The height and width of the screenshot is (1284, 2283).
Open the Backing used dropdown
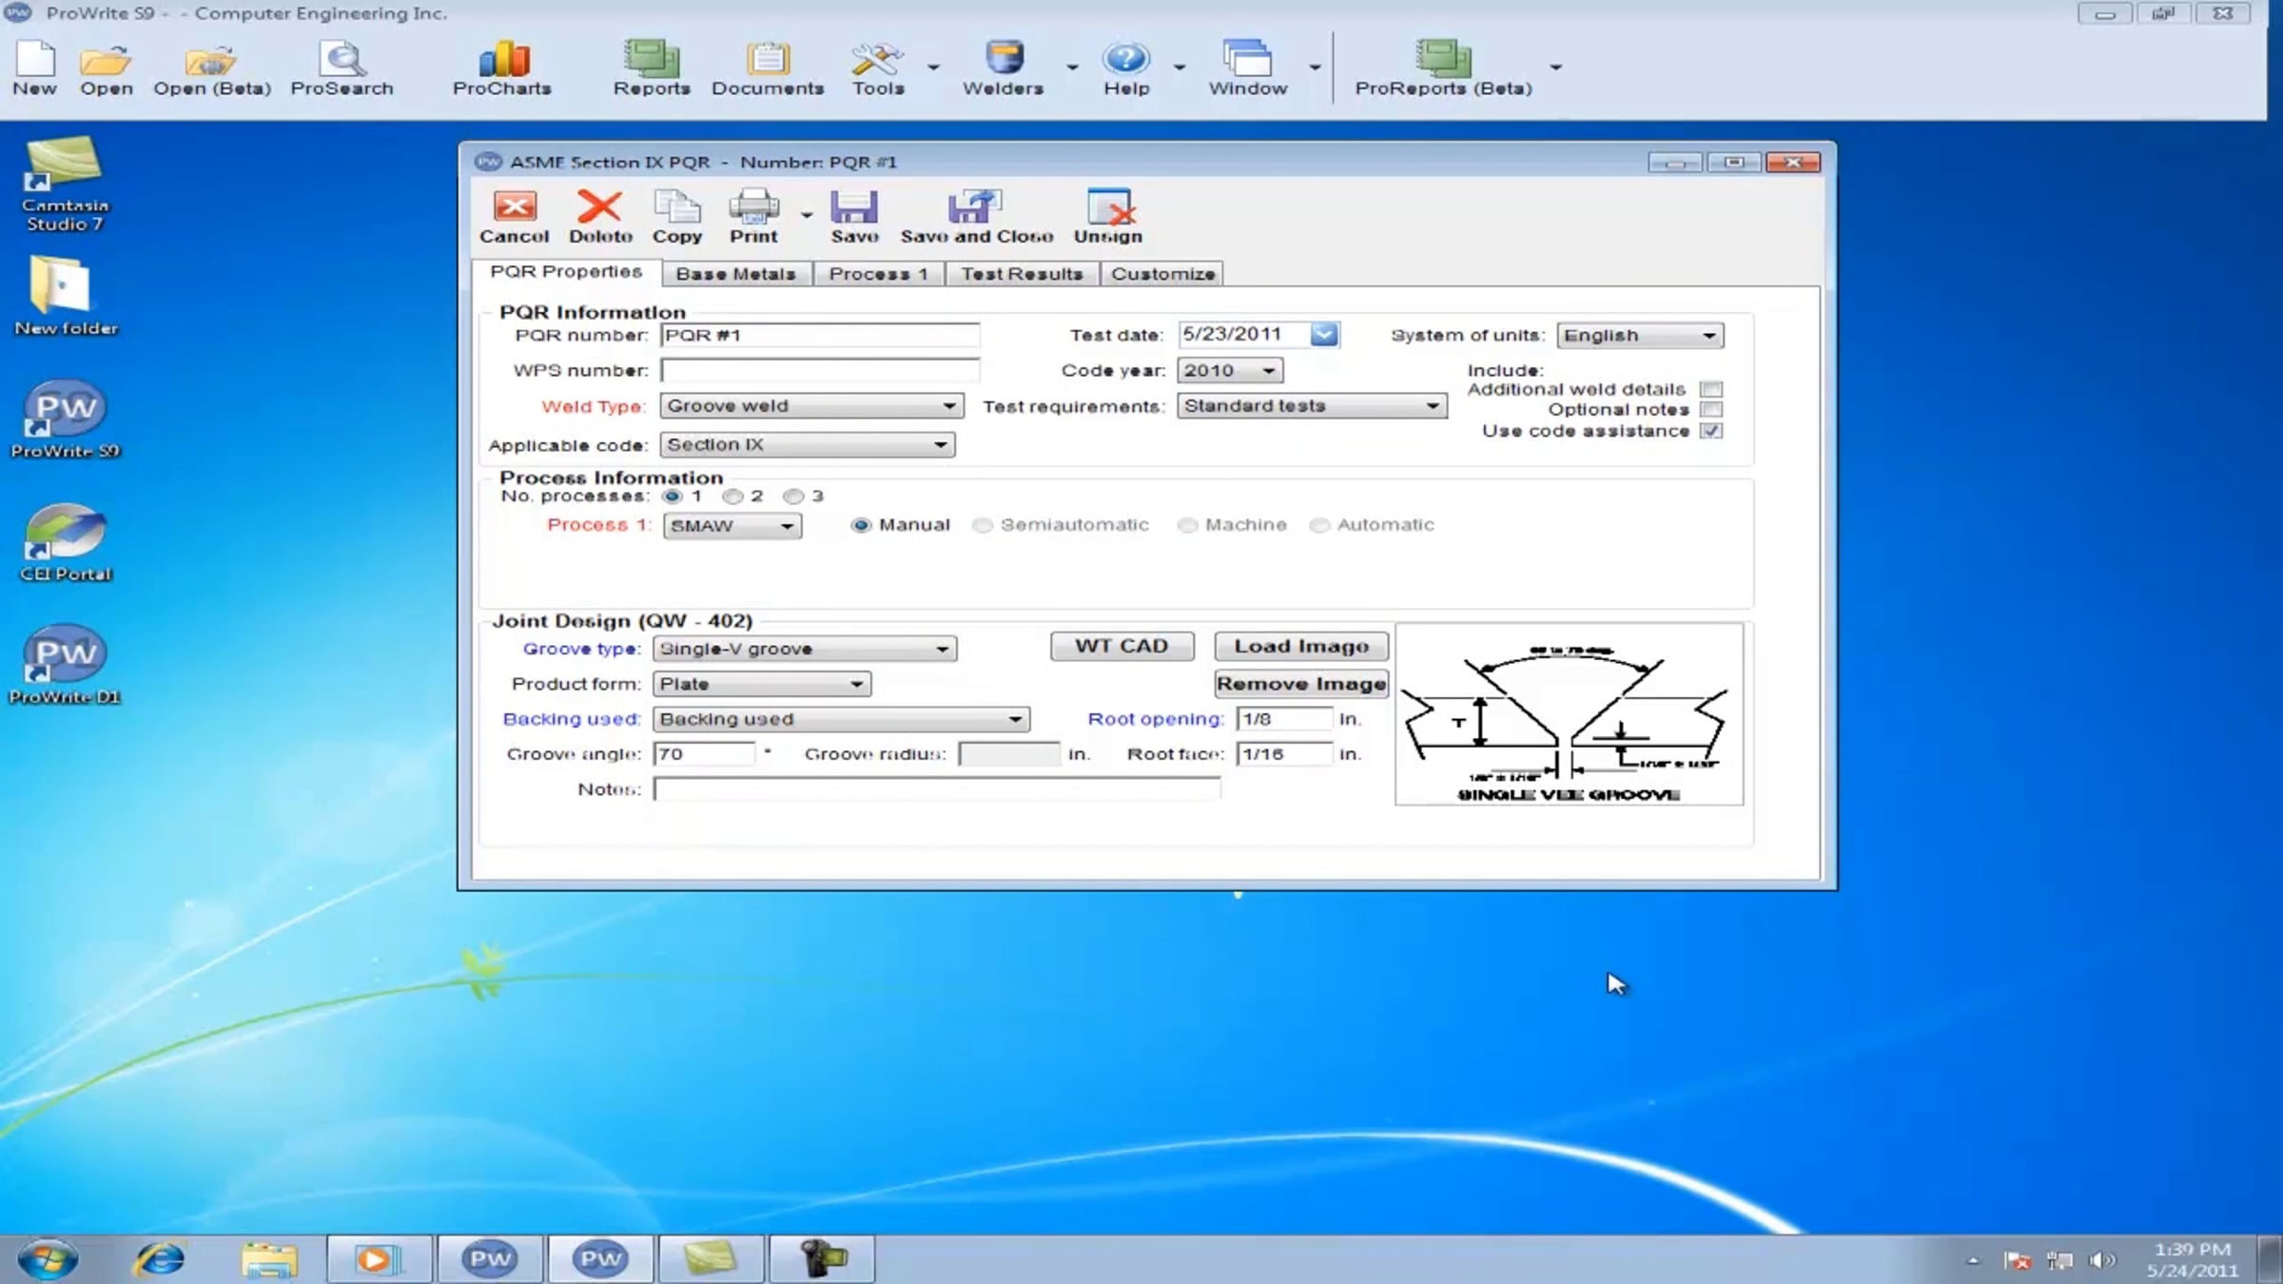(1015, 719)
